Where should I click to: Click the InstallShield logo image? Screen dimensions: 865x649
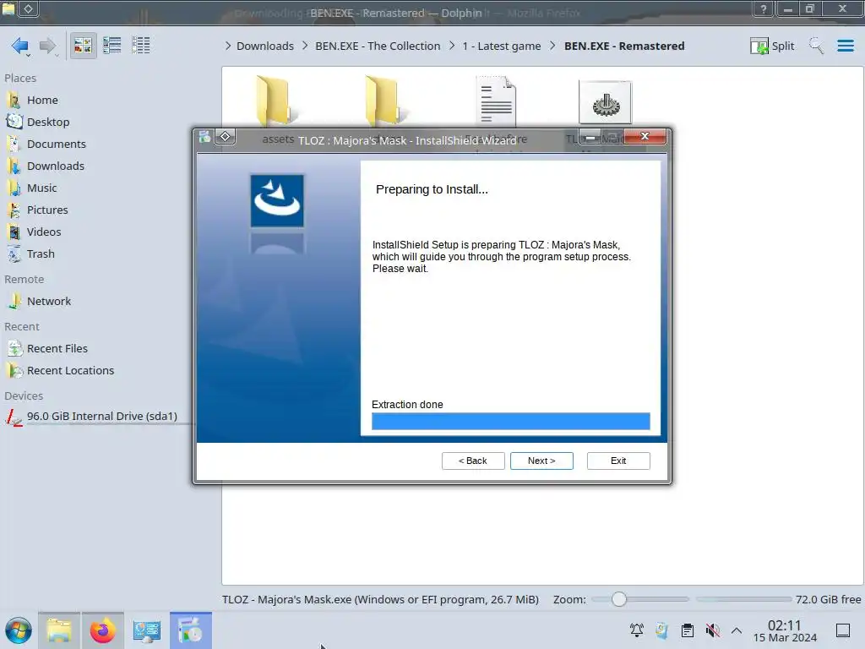pos(277,200)
